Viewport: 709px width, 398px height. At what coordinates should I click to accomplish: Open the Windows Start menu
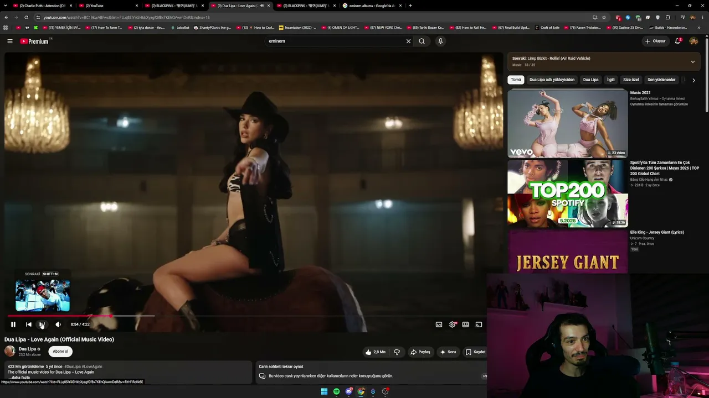click(324, 391)
